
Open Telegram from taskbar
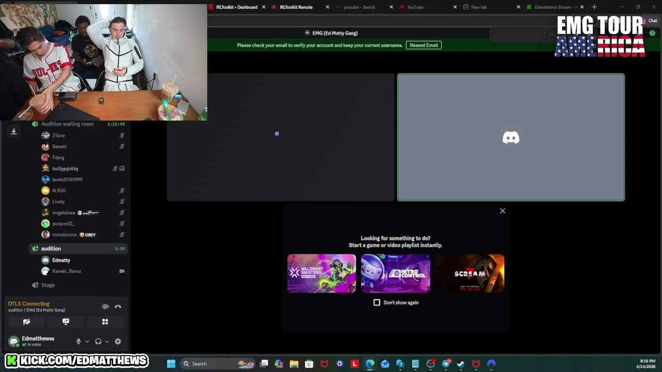click(446, 364)
